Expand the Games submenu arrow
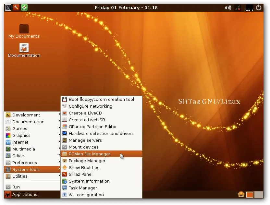 pyautogui.click(x=59, y=127)
